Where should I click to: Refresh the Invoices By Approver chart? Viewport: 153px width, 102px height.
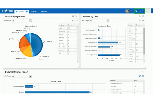[73, 20]
